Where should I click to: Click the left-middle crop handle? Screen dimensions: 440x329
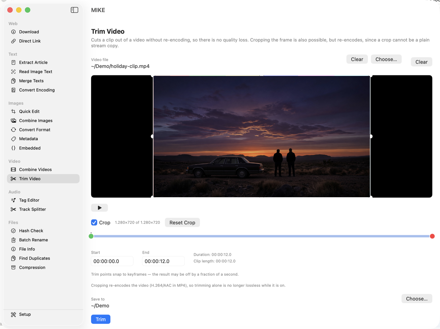point(152,136)
